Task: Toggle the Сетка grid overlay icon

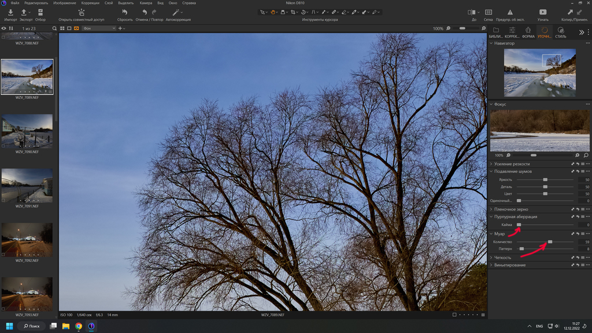Action: (488, 13)
